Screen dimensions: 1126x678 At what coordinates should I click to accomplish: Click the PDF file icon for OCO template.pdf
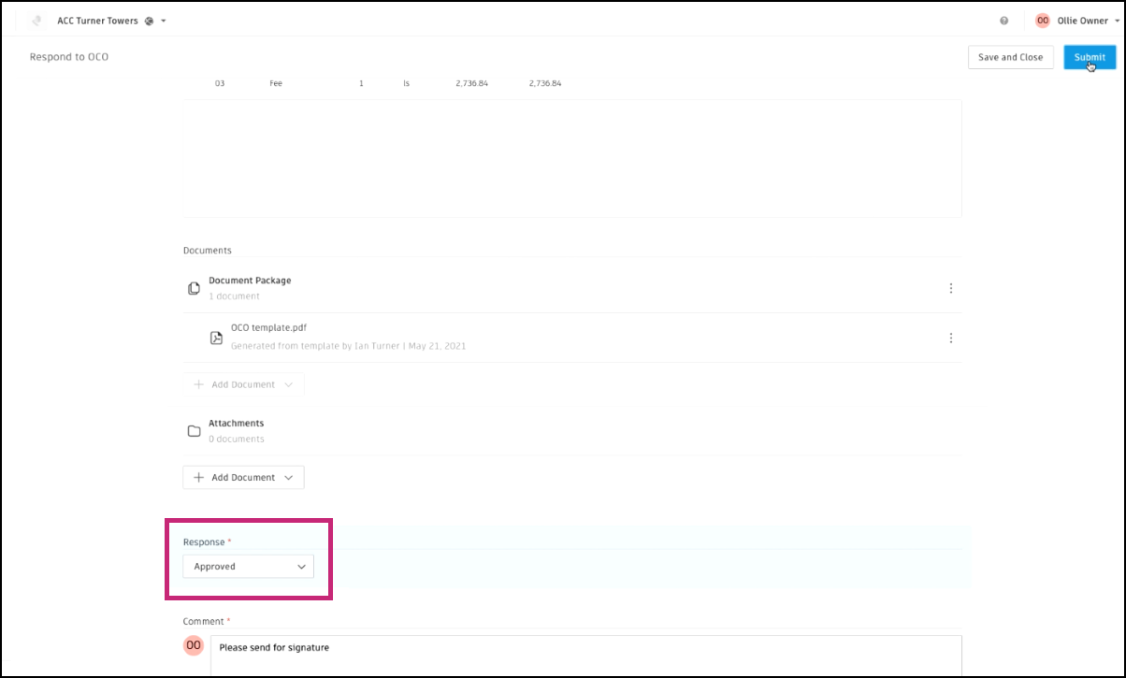coord(216,337)
